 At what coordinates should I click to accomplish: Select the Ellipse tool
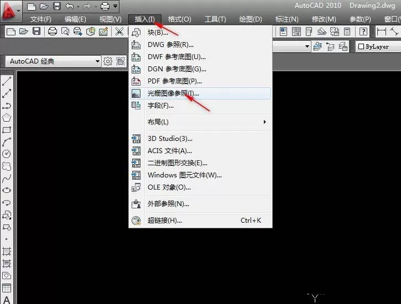[x=7, y=190]
